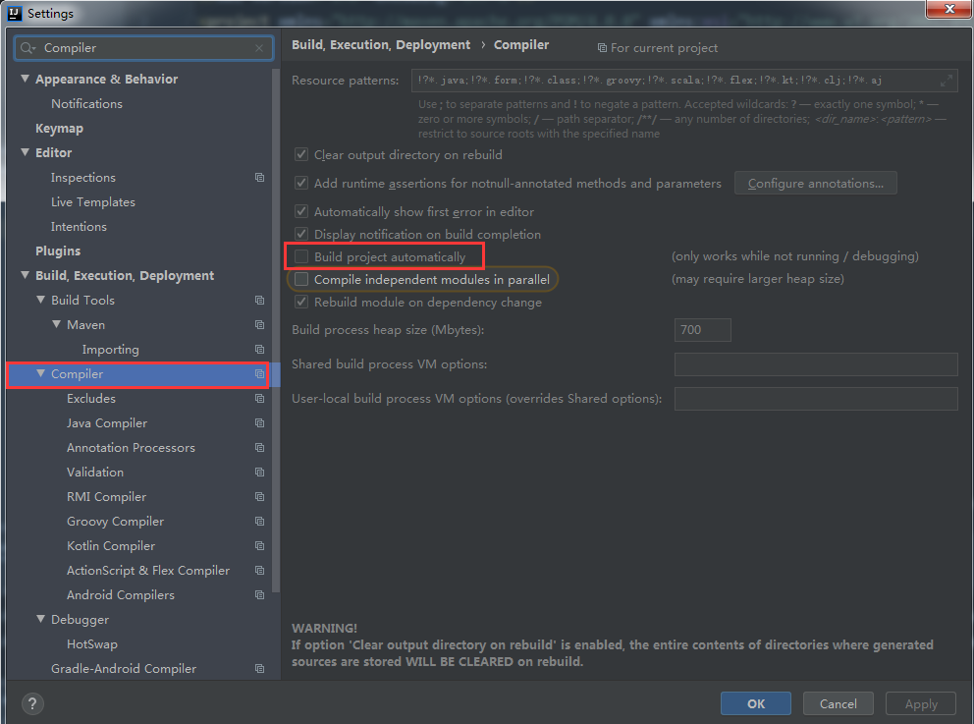Image resolution: width=974 pixels, height=724 pixels.
Task: Click the settings search field containing Compiler
Action: 143,48
